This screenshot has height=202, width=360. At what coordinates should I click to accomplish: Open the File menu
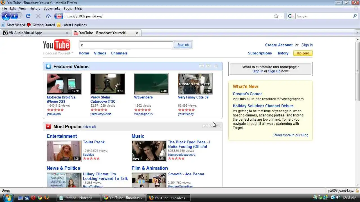pos(4,8)
